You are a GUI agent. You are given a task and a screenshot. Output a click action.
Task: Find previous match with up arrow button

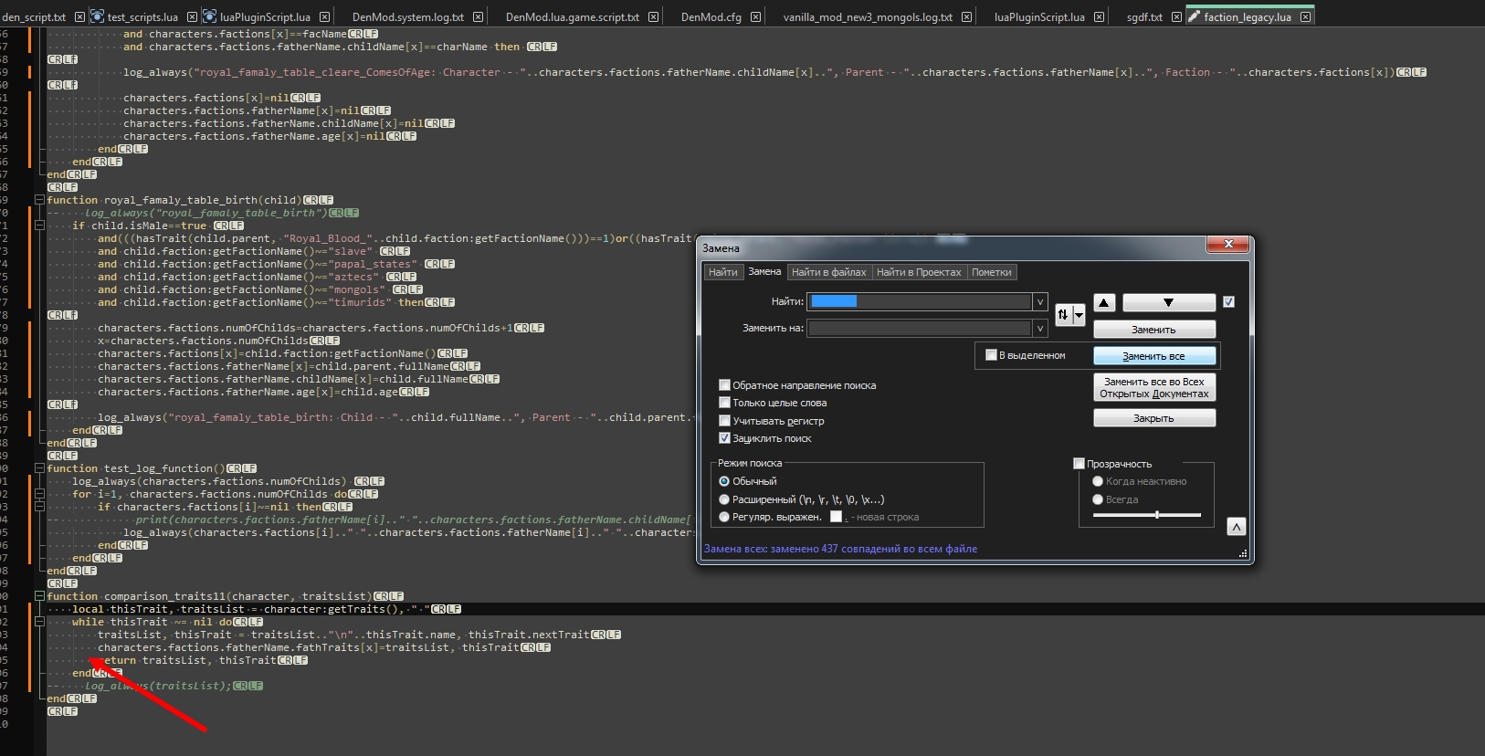click(x=1104, y=302)
